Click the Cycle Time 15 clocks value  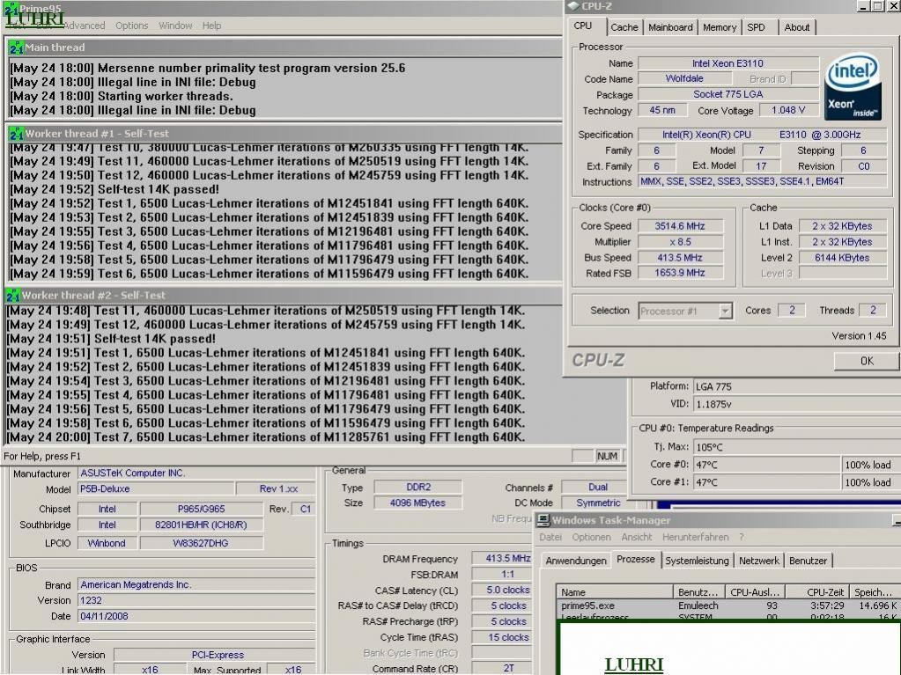pos(502,637)
